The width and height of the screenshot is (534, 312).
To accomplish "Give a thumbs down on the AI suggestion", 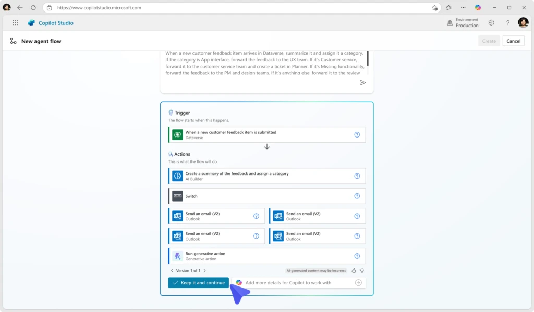I will click(x=362, y=270).
